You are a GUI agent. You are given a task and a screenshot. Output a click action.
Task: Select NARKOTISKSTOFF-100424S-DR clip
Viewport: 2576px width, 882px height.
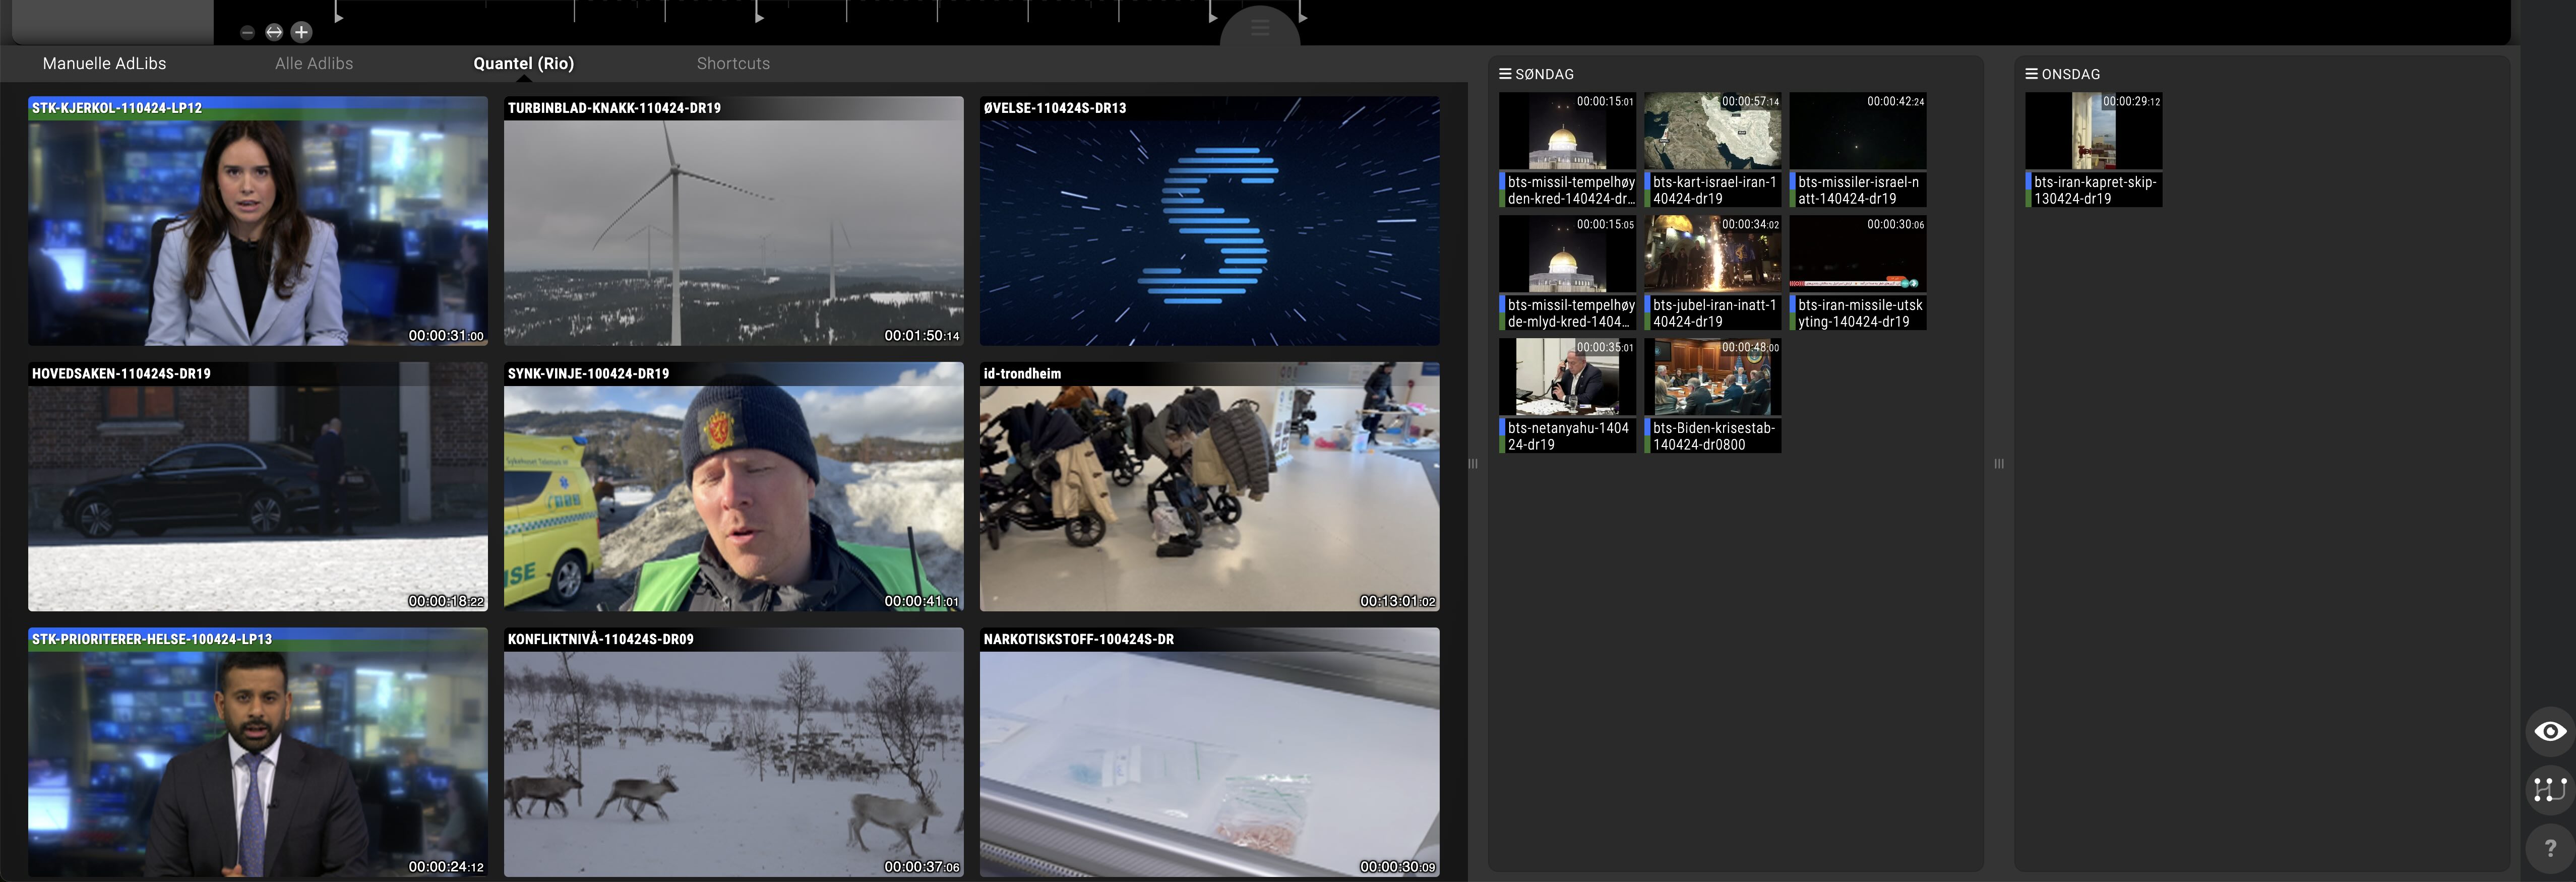(x=1210, y=752)
